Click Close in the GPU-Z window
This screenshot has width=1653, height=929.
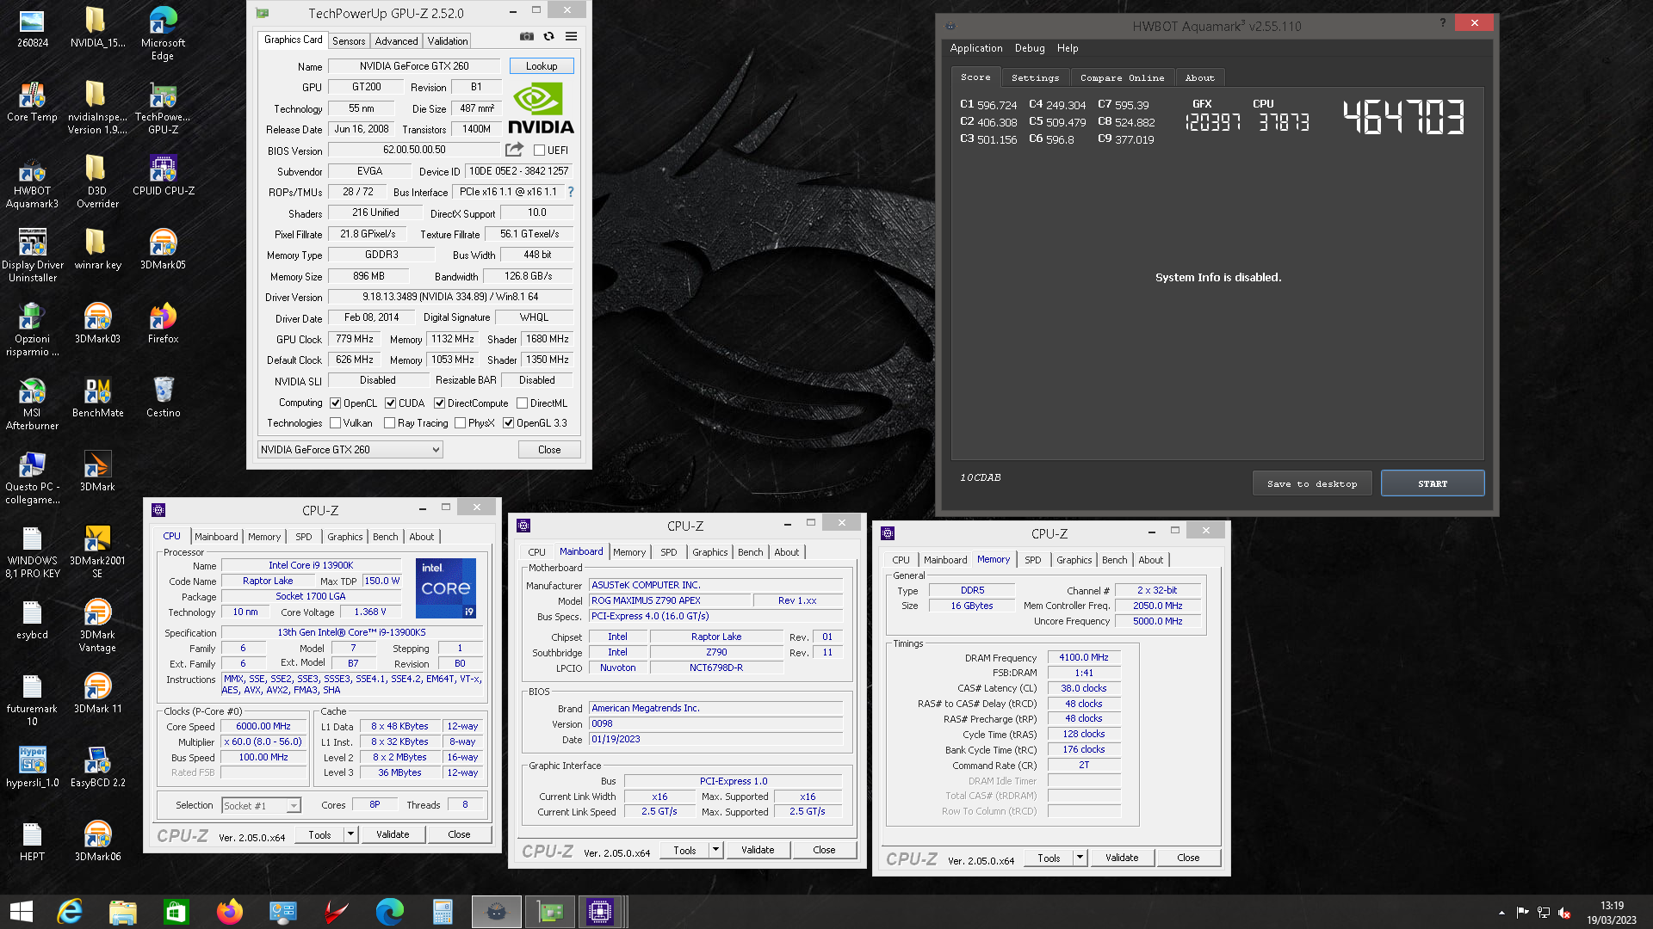pos(549,450)
